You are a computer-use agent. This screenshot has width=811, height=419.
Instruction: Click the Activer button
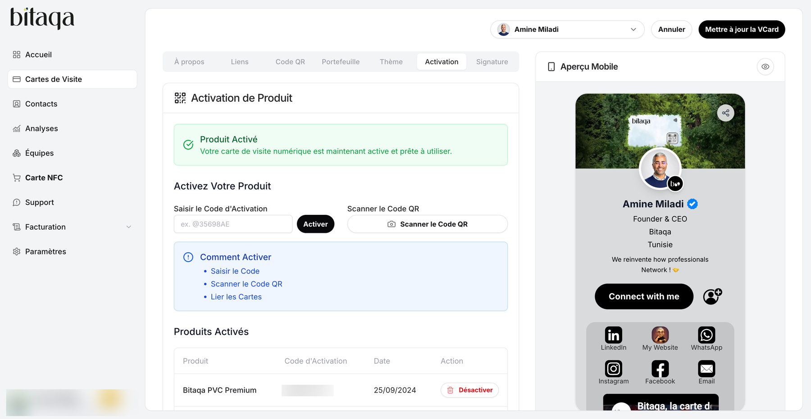pyautogui.click(x=315, y=224)
